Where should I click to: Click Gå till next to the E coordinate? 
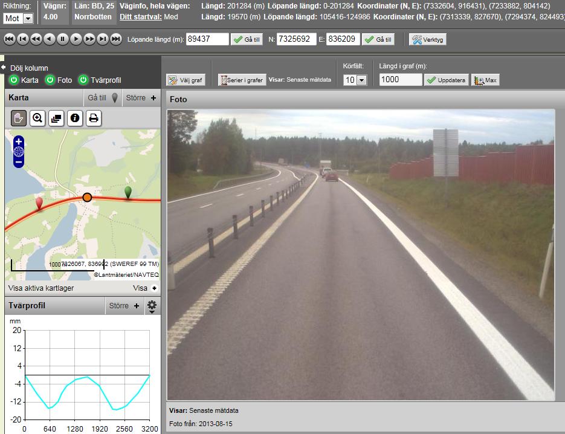coord(378,39)
